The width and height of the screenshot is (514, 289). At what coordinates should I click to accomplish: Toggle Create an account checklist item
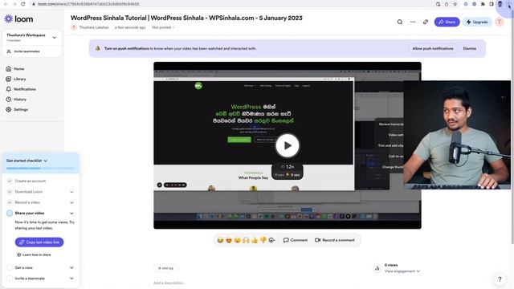coord(10,181)
